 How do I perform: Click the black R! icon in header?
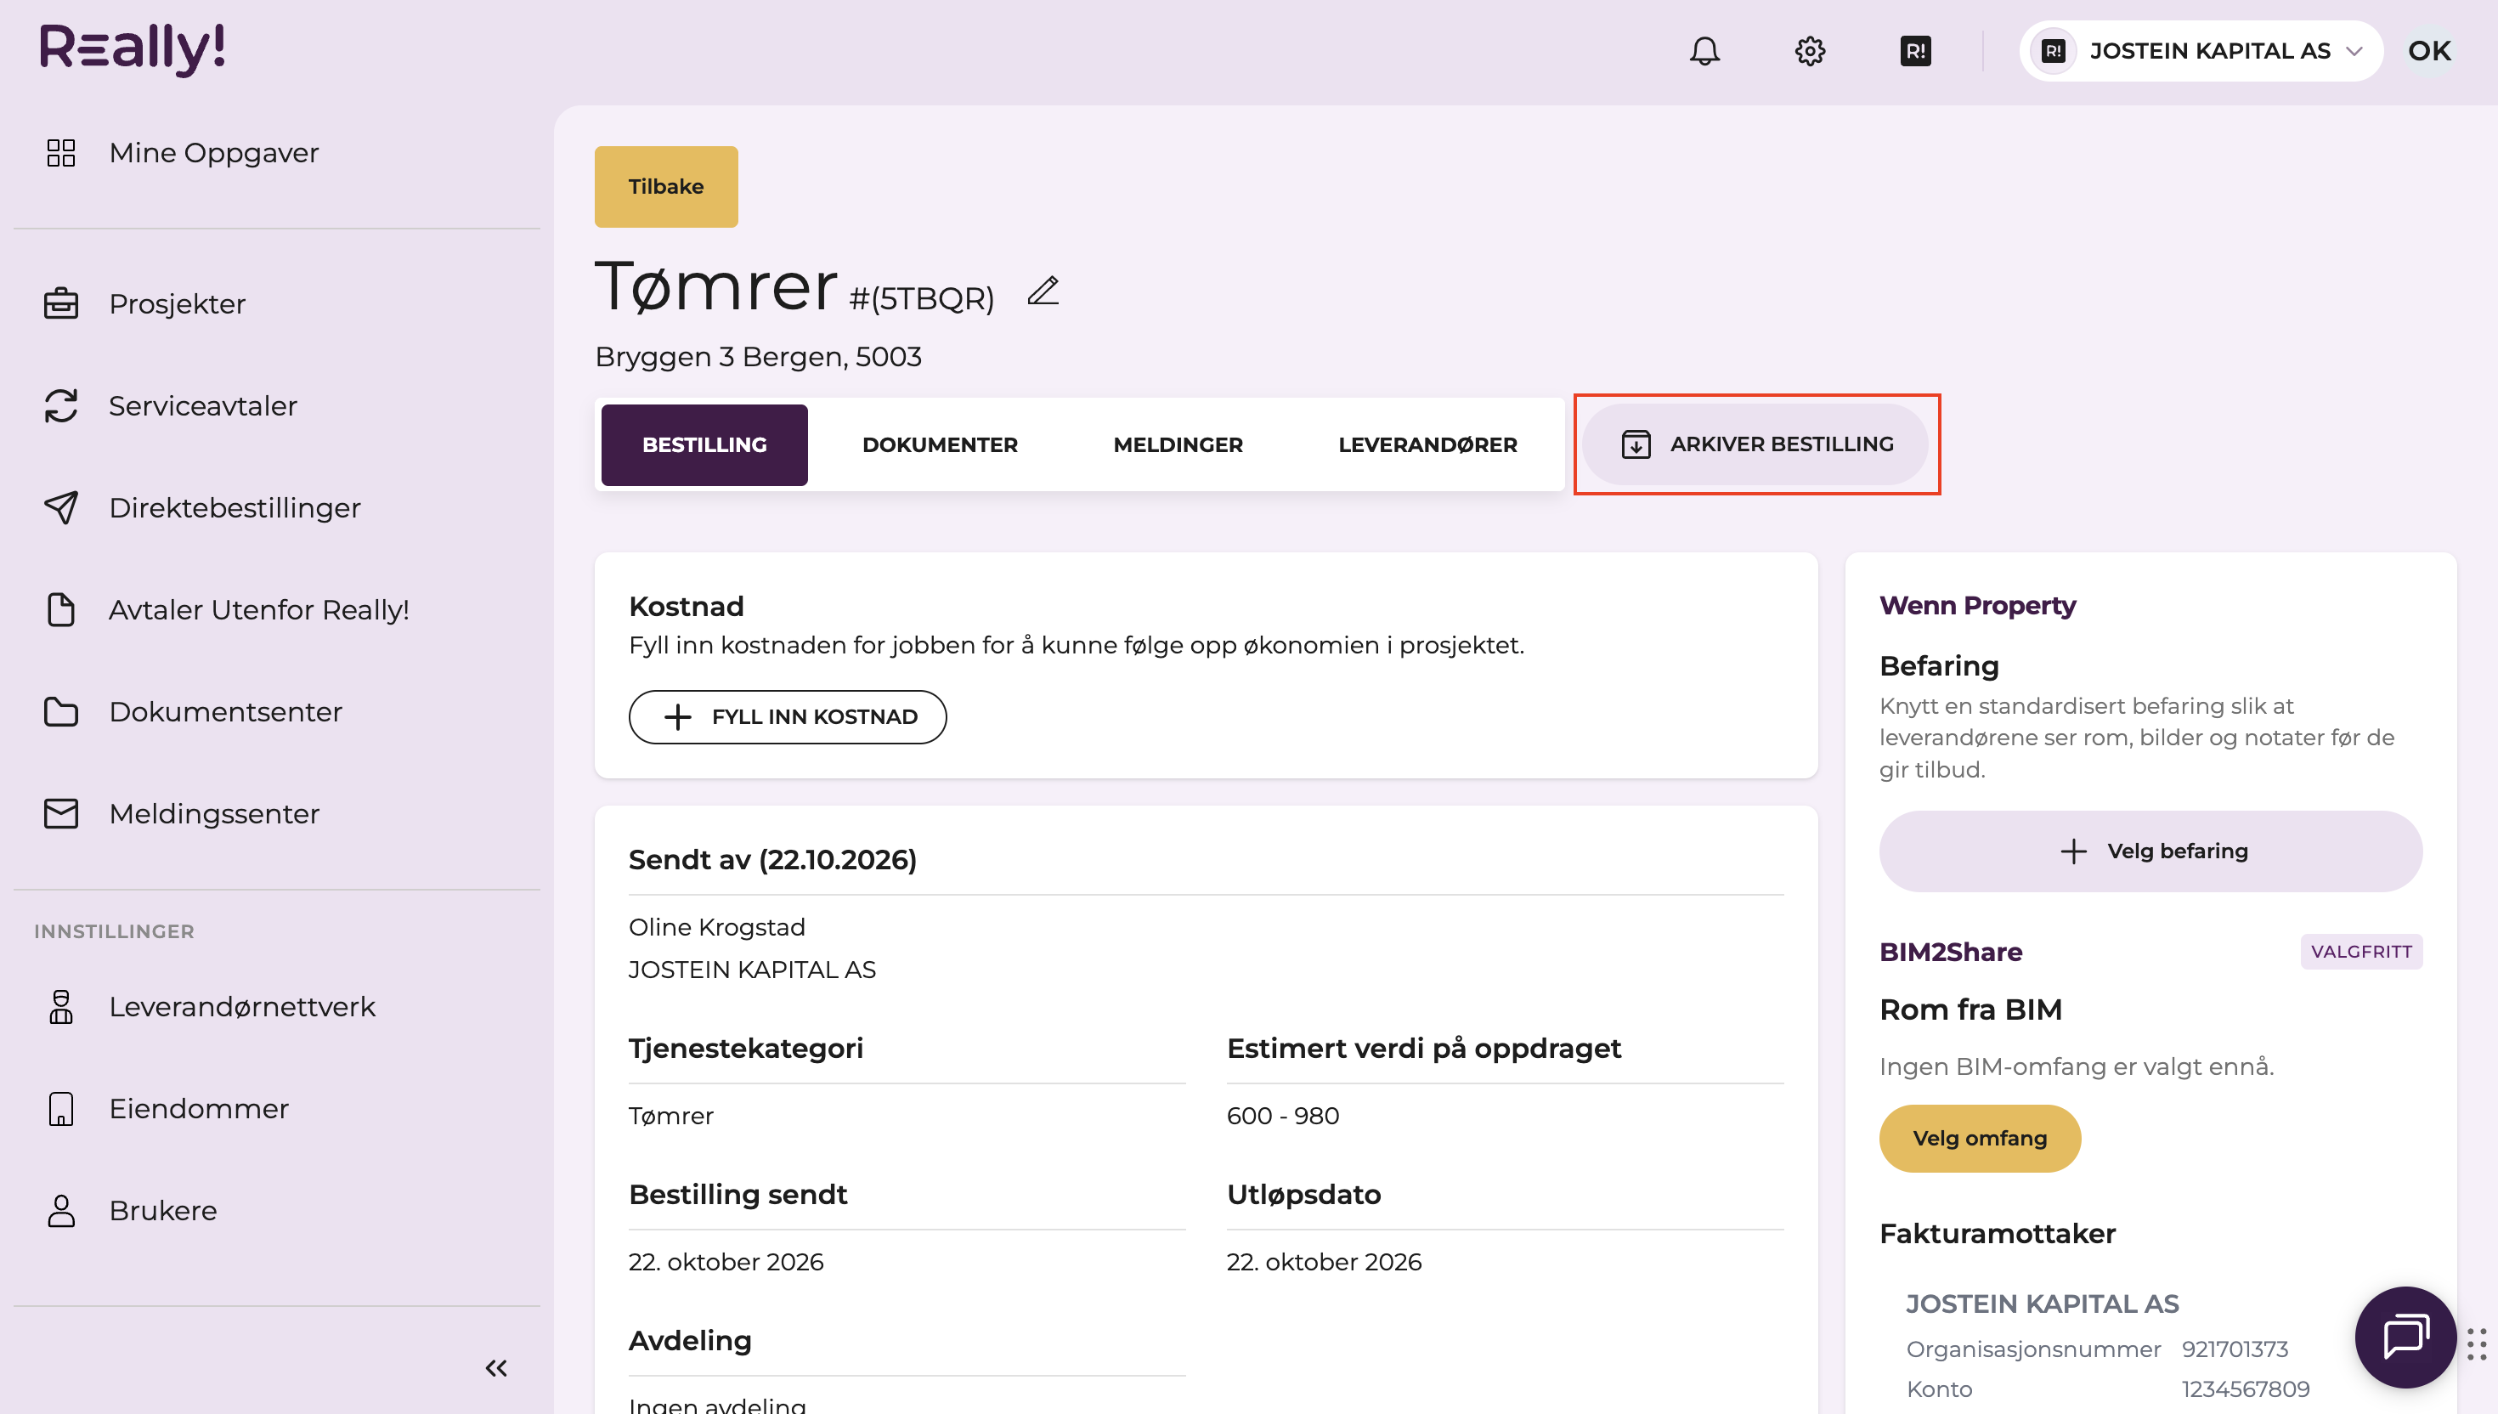tap(1915, 50)
